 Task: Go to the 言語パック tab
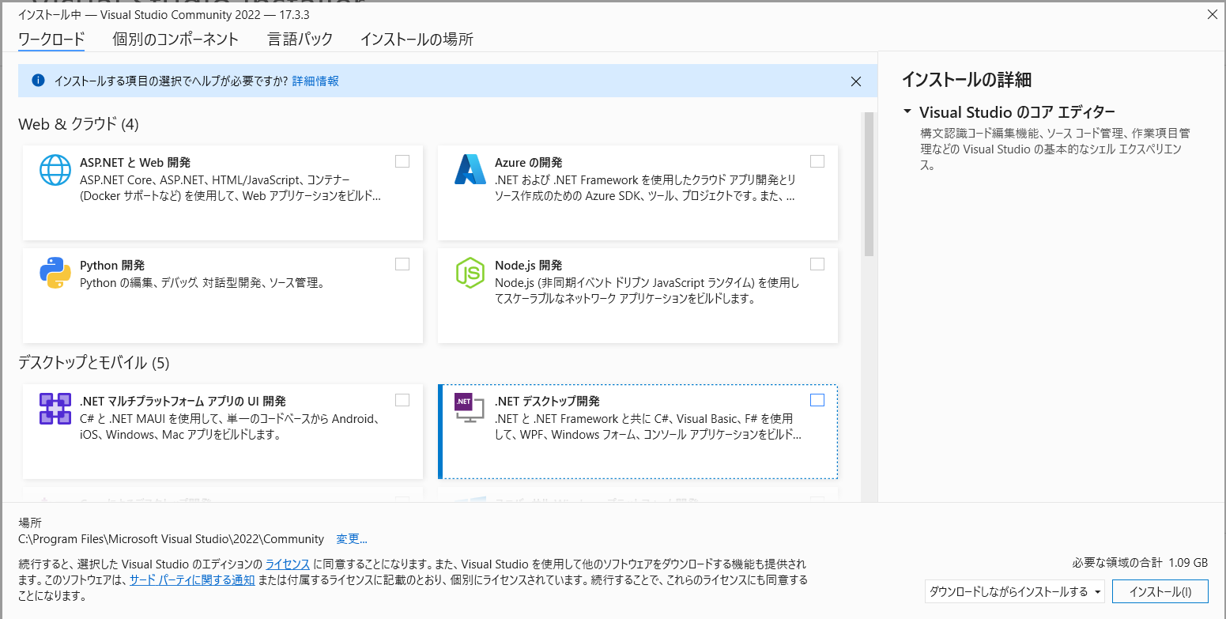(300, 39)
